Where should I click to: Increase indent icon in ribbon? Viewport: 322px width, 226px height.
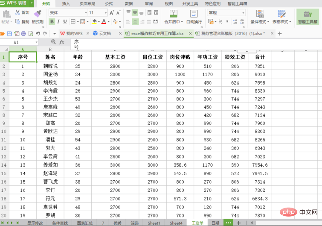point(156,12)
